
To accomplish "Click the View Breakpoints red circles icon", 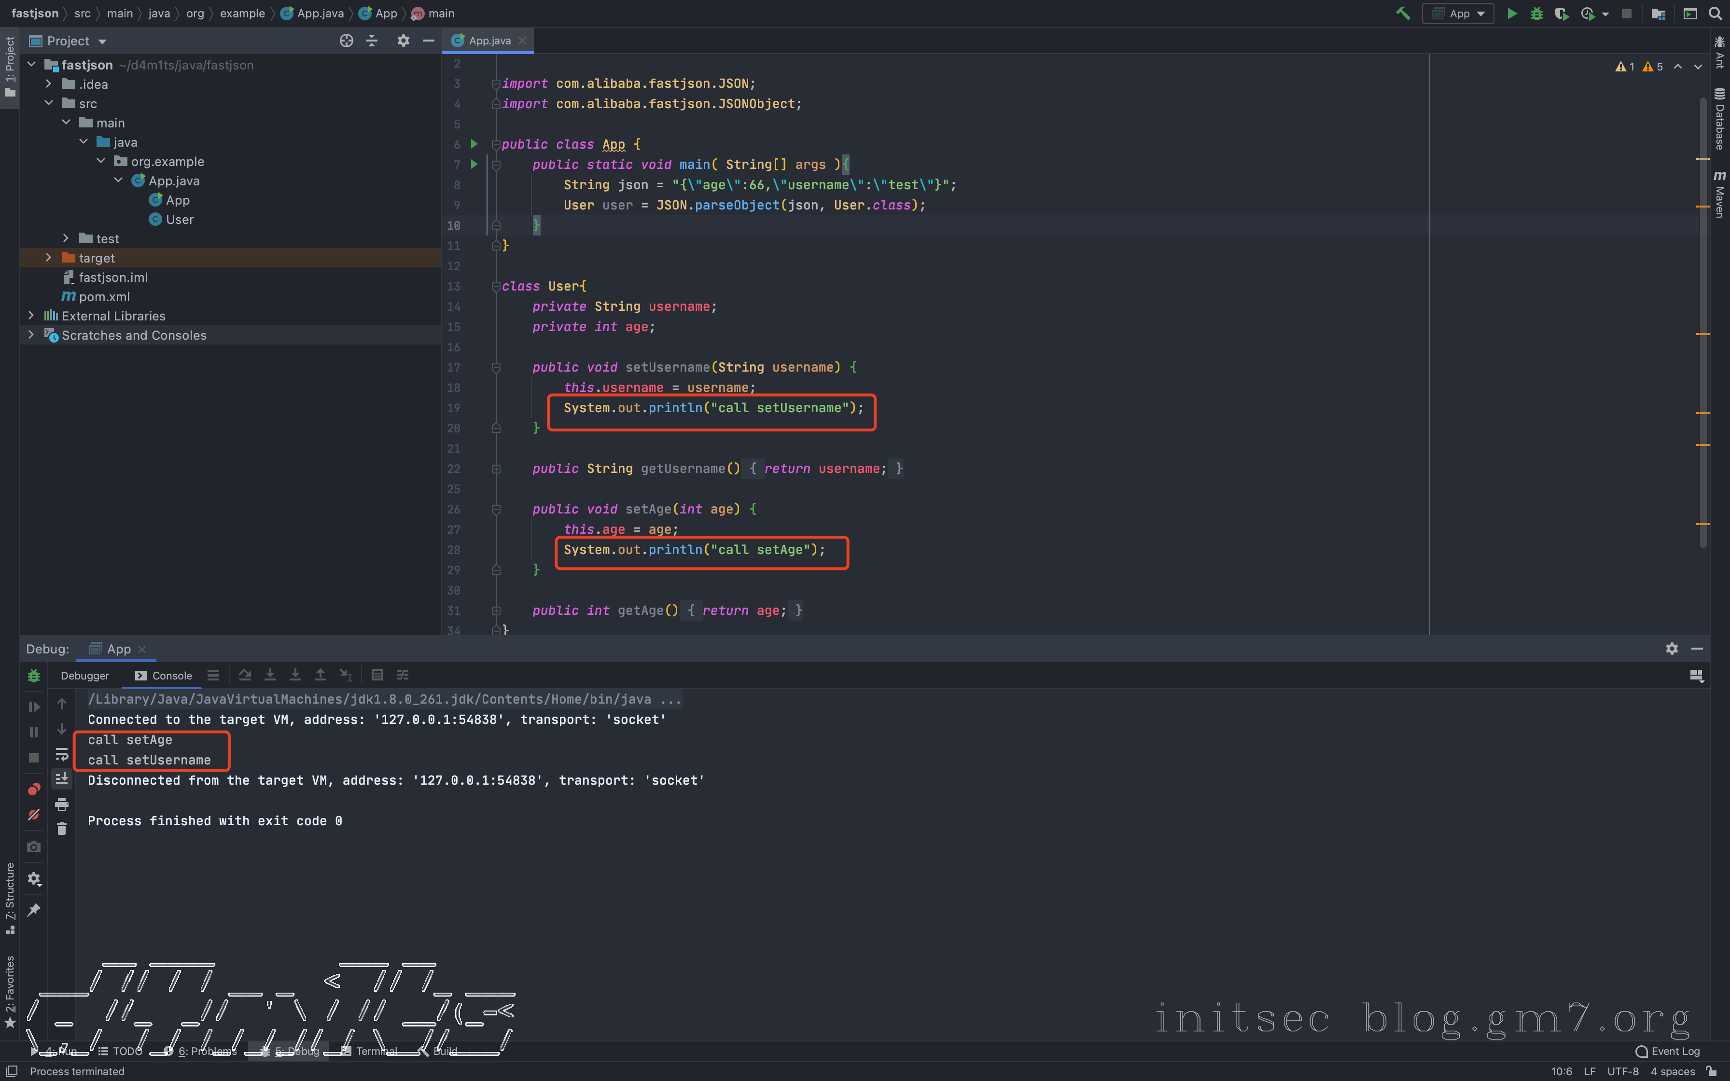I will click(x=34, y=790).
